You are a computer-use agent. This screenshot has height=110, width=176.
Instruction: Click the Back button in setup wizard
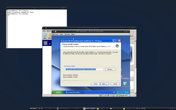(x=95, y=84)
